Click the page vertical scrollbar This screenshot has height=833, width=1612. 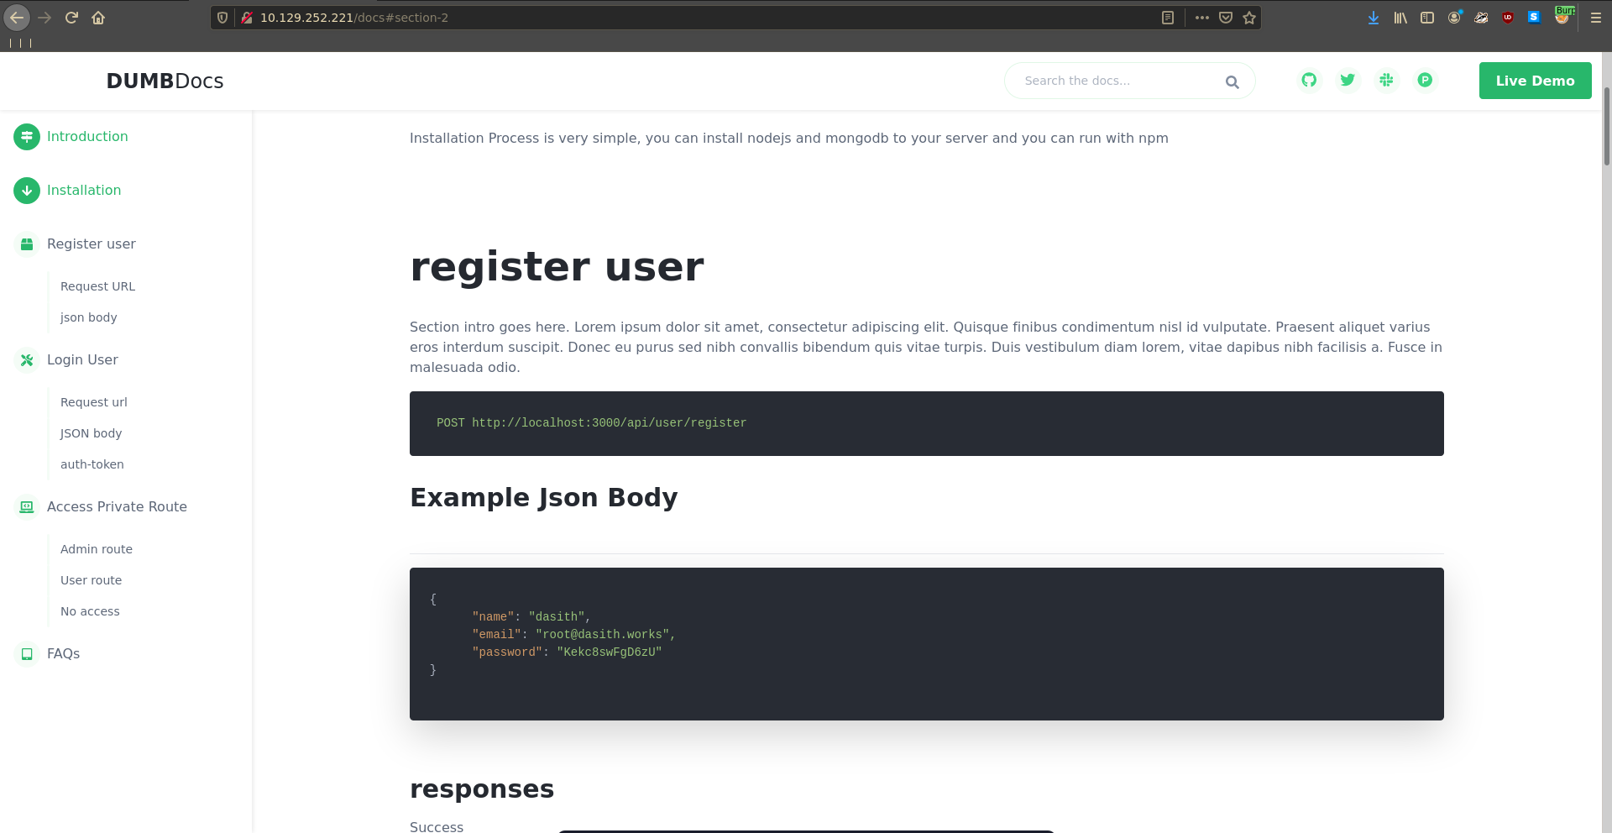(x=1606, y=126)
